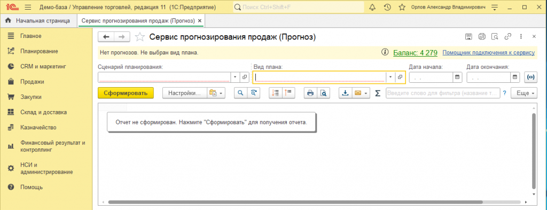The image size is (547, 210).
Task: Go back with the left arrow button
Action: (x=106, y=37)
